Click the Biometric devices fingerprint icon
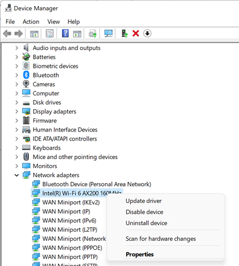239x266 pixels. [x=26, y=66]
